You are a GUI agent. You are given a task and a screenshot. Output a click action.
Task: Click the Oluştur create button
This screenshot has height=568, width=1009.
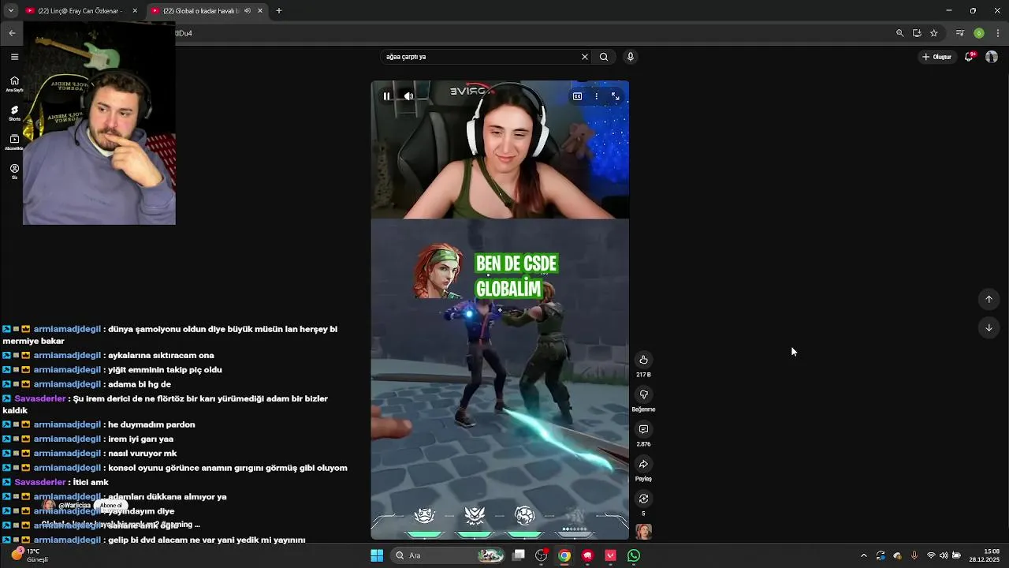coord(937,57)
